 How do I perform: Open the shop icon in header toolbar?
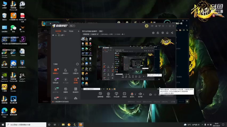tap(163, 33)
